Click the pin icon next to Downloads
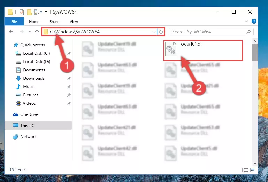The height and width of the screenshot is (182, 268). point(69,78)
